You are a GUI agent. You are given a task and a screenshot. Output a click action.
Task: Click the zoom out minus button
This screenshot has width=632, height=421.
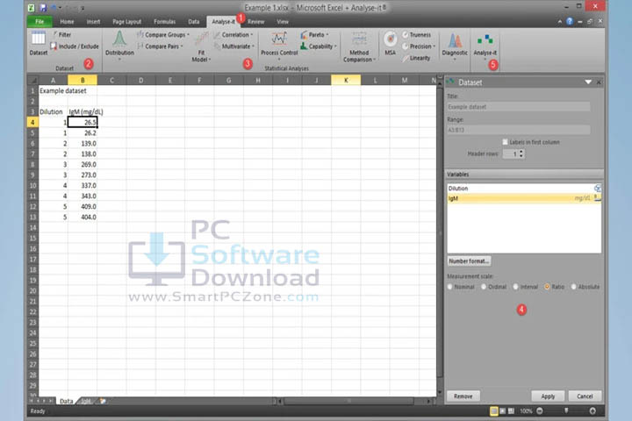tap(540, 411)
